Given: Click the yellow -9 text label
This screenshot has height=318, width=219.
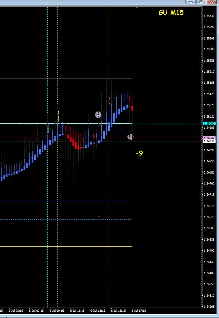Looking at the screenshot, I should (139, 153).
